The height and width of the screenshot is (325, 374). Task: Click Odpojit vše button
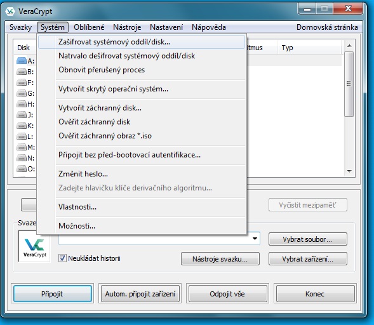tap(227, 294)
